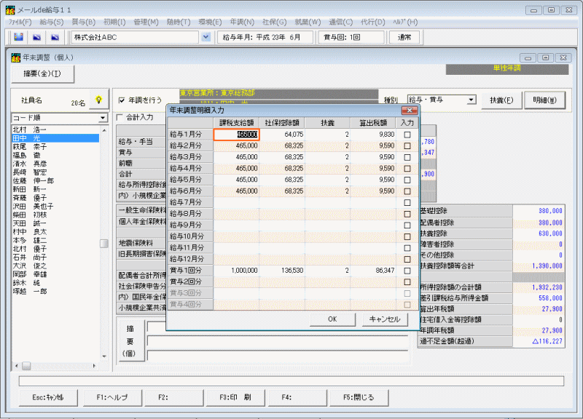The height and width of the screenshot is (419, 583).
Task: Click the lightbulb icon next to 20名
Action: [98, 100]
